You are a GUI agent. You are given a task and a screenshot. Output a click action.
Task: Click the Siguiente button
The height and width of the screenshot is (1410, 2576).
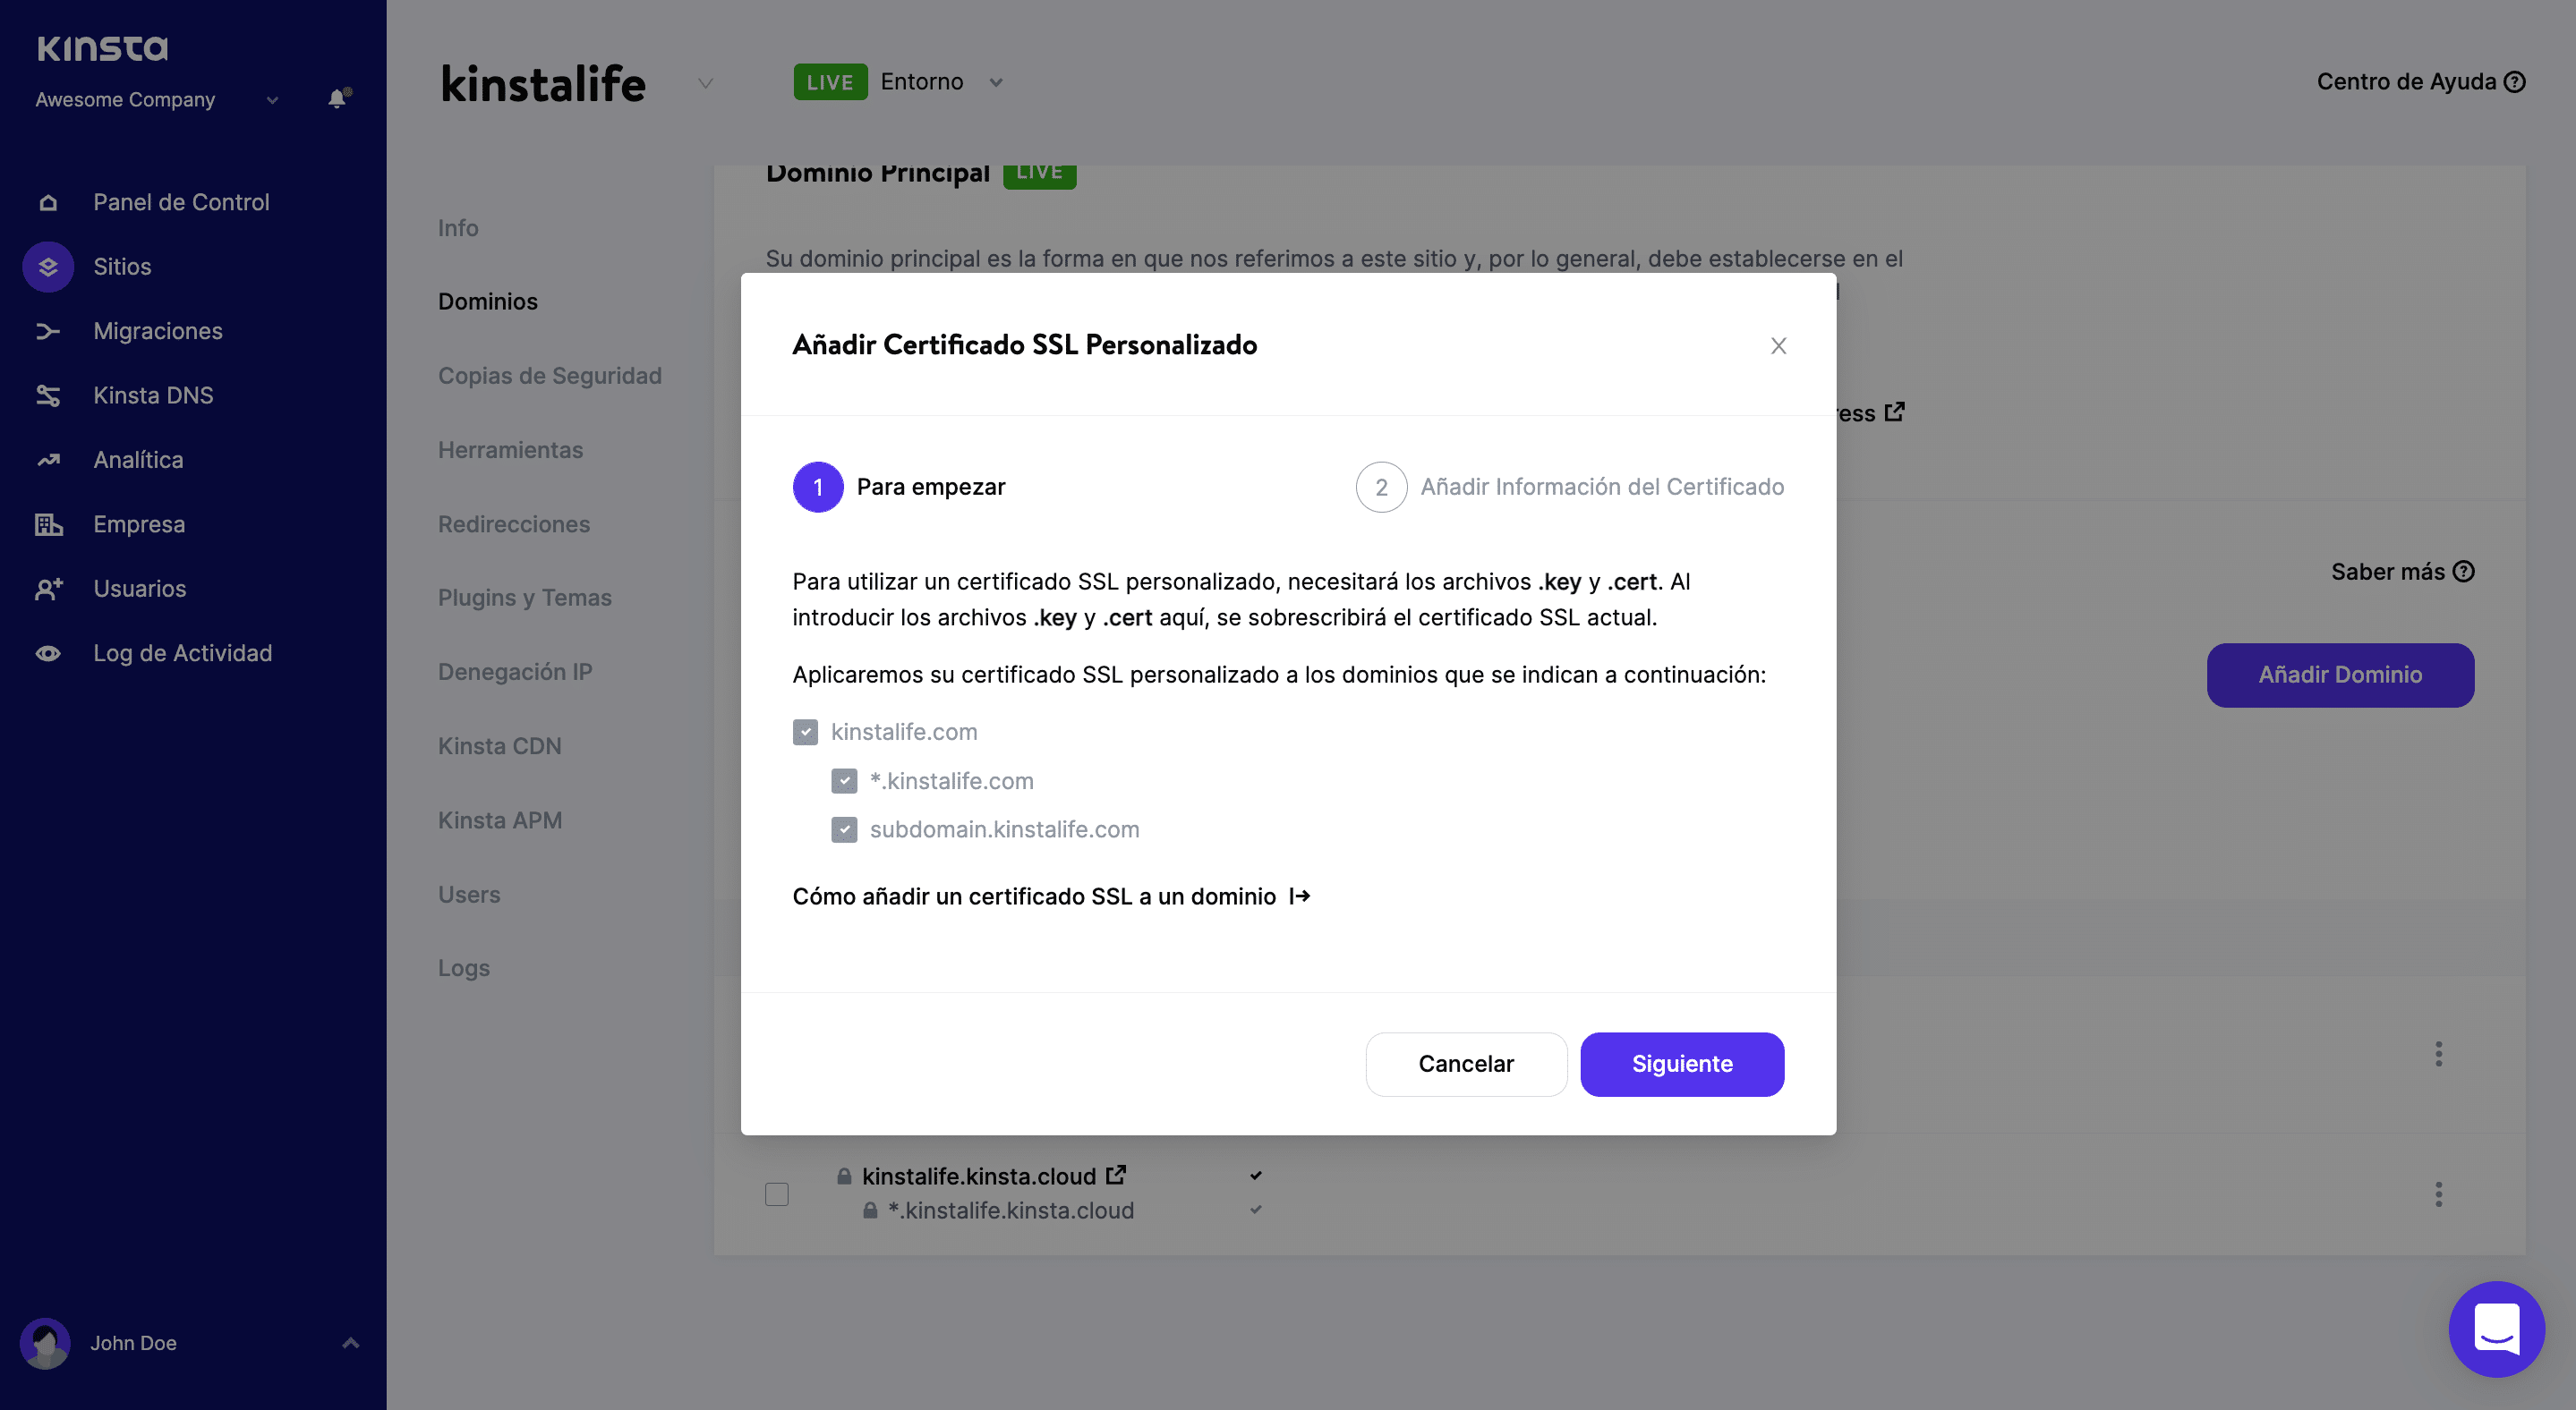click(x=1681, y=1065)
